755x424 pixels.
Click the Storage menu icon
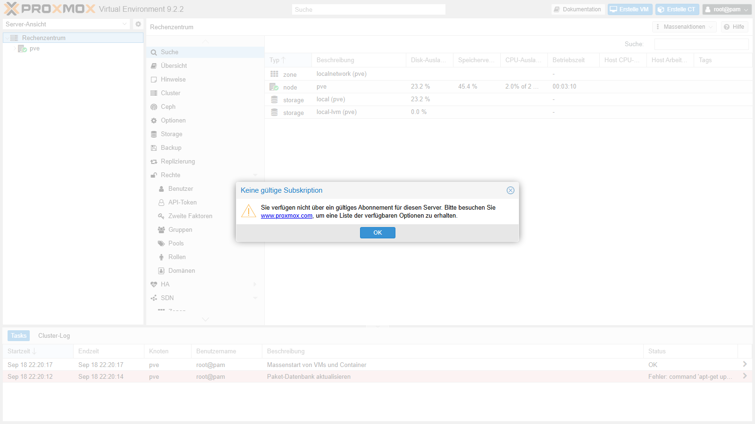click(x=154, y=134)
